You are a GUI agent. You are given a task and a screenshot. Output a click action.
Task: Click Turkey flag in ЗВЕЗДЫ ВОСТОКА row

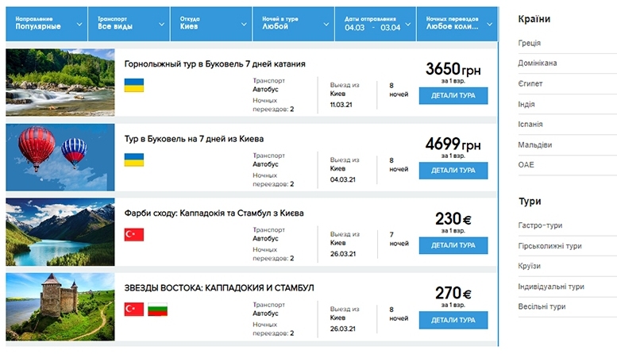(133, 310)
